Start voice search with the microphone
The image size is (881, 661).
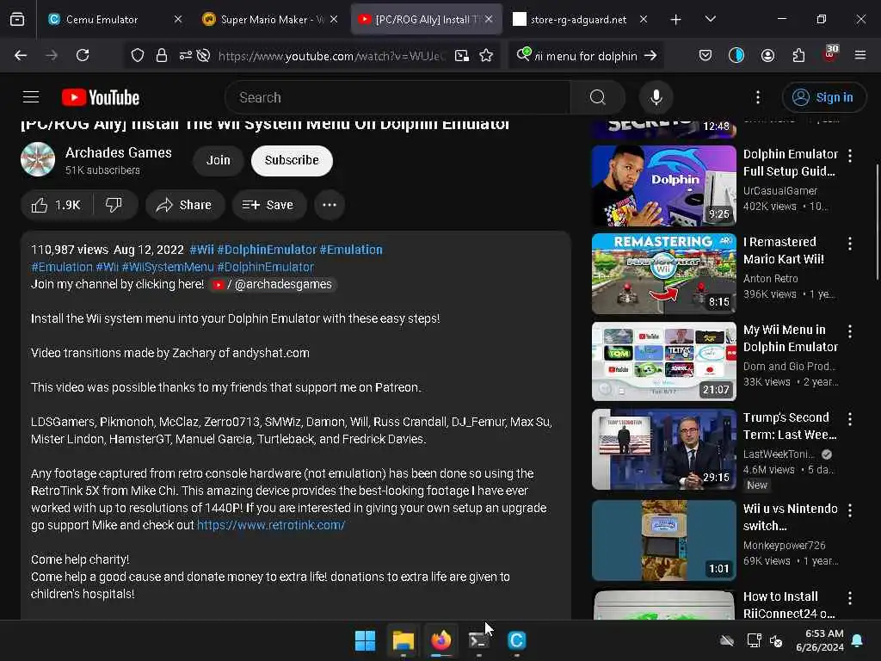[x=656, y=97]
